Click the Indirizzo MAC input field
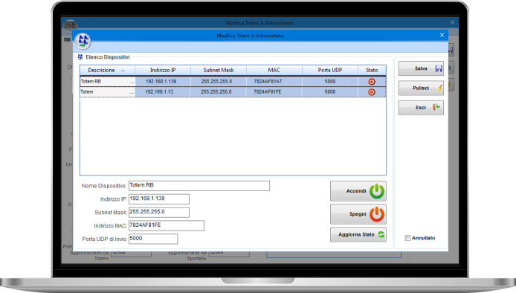Viewport: 516px width, 293px height. (167, 225)
